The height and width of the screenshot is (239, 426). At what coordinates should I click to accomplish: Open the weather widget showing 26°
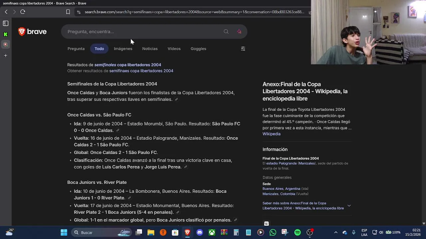(x=9, y=232)
